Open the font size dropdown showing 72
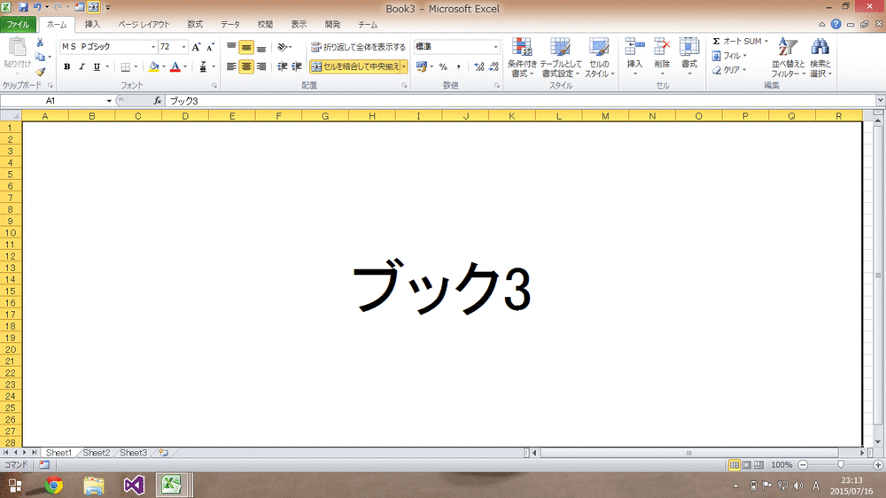 point(183,47)
